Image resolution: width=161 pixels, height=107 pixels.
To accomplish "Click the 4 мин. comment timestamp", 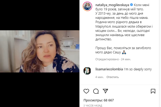I will pyautogui.click(x=100, y=77).
